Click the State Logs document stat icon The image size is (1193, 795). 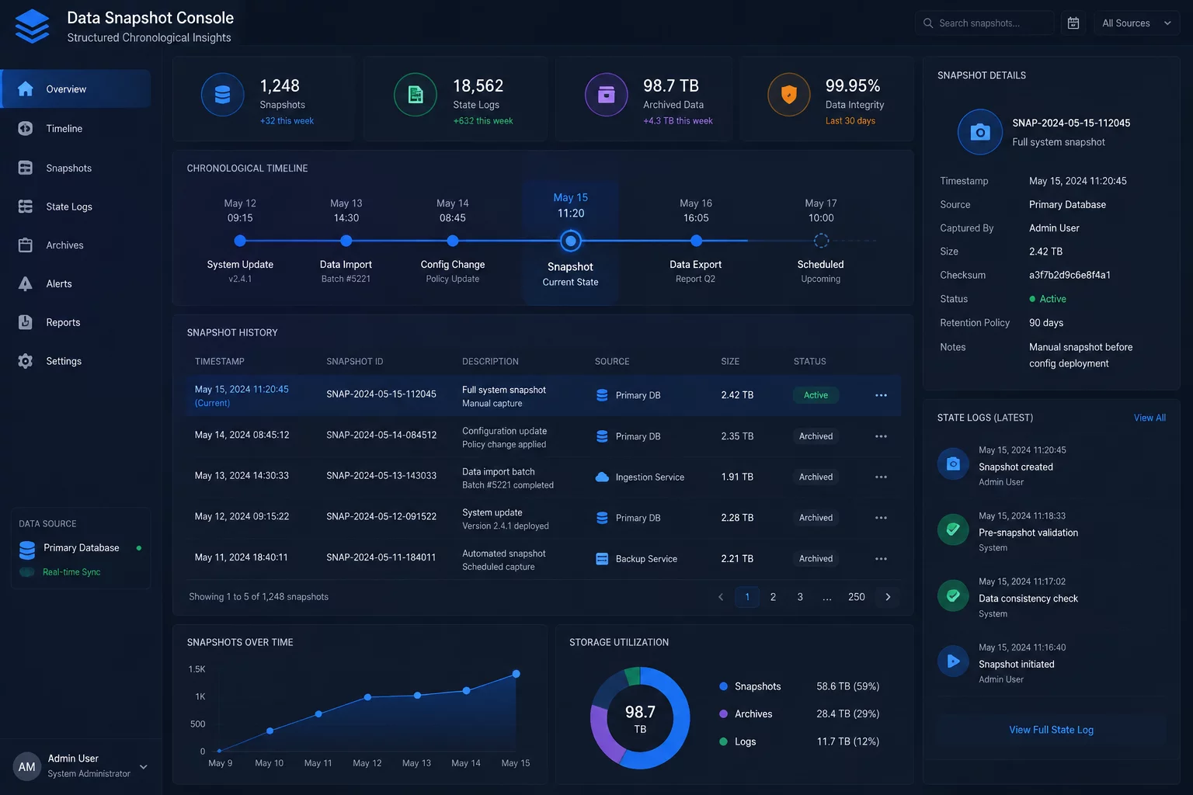(x=416, y=95)
